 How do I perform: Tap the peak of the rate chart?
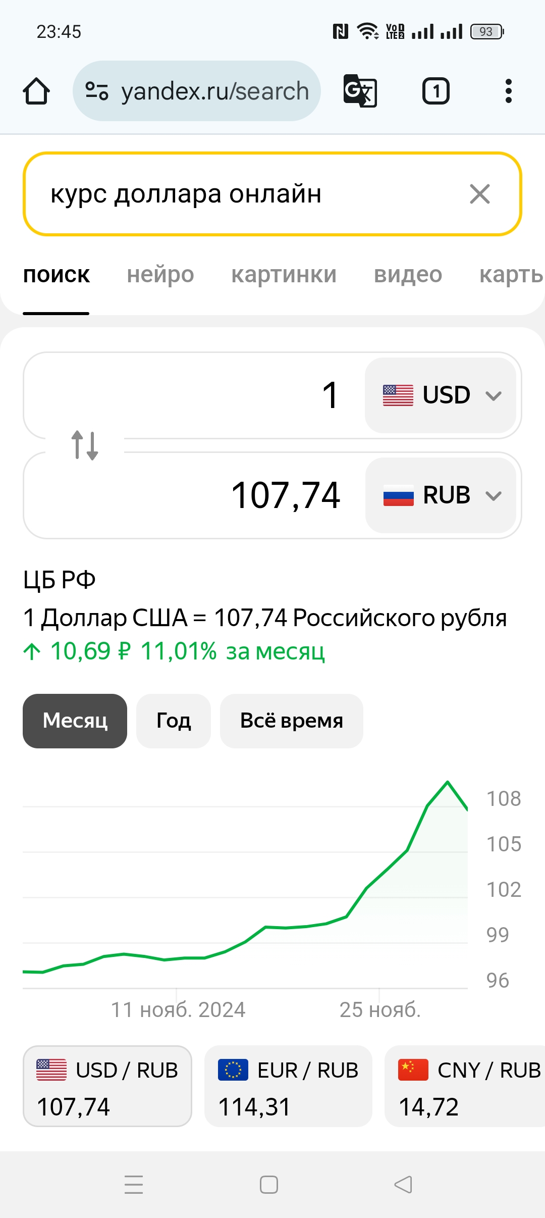(x=447, y=782)
